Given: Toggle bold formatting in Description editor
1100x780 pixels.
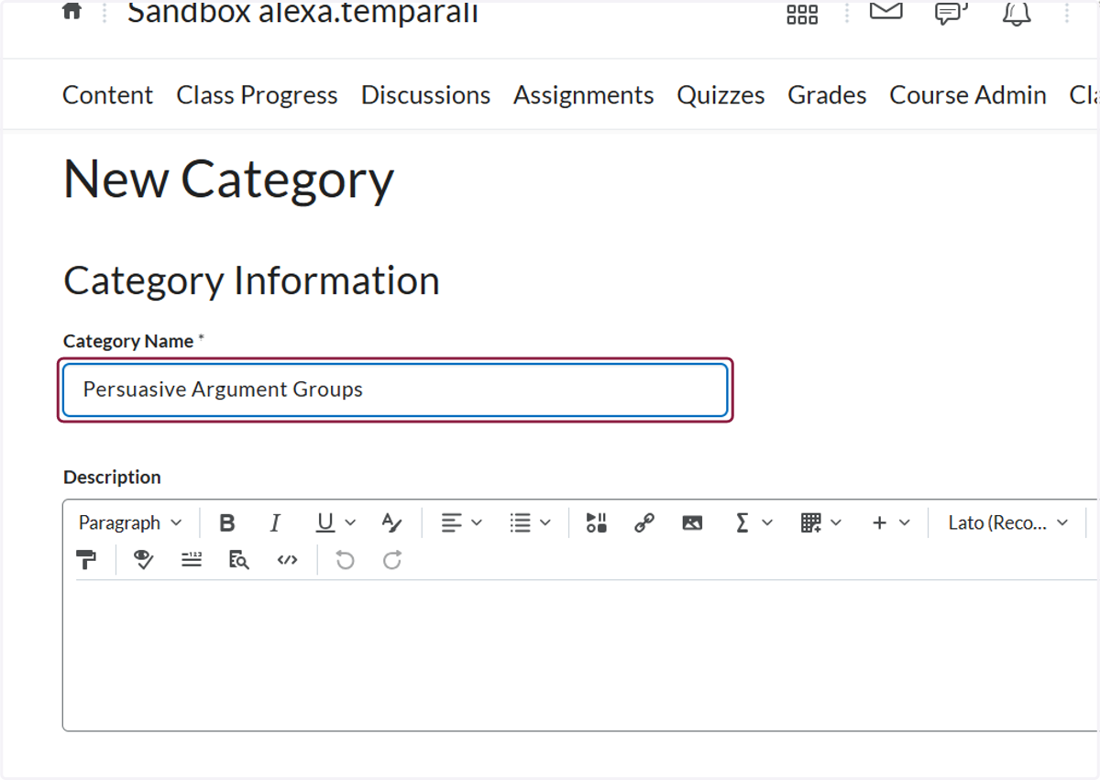Looking at the screenshot, I should [x=227, y=523].
